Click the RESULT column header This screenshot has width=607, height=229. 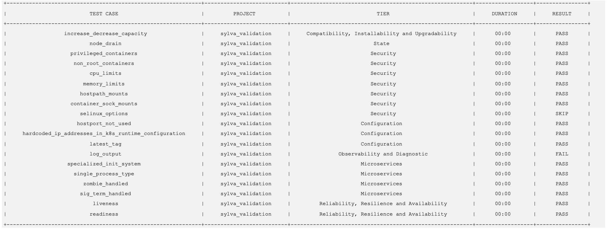[562, 14]
